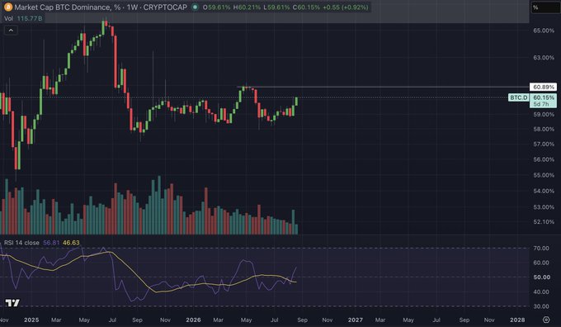Click the RSI value 56.81
The height and width of the screenshot is (327, 561).
[x=51, y=243]
